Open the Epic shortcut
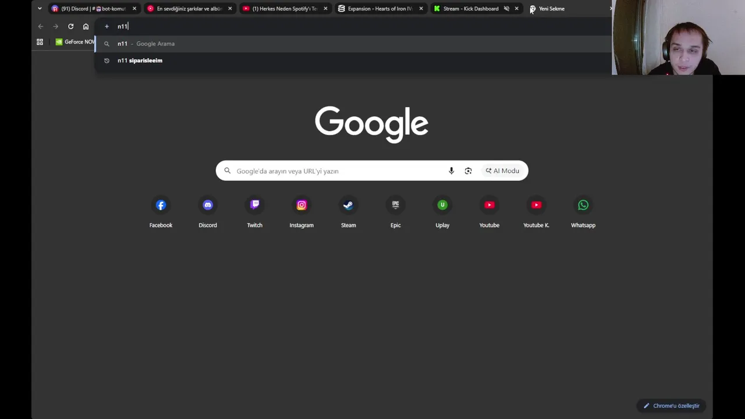Image resolution: width=745 pixels, height=419 pixels. tap(395, 212)
